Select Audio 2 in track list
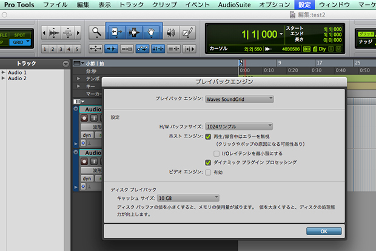The image size is (376, 251). 17,78
